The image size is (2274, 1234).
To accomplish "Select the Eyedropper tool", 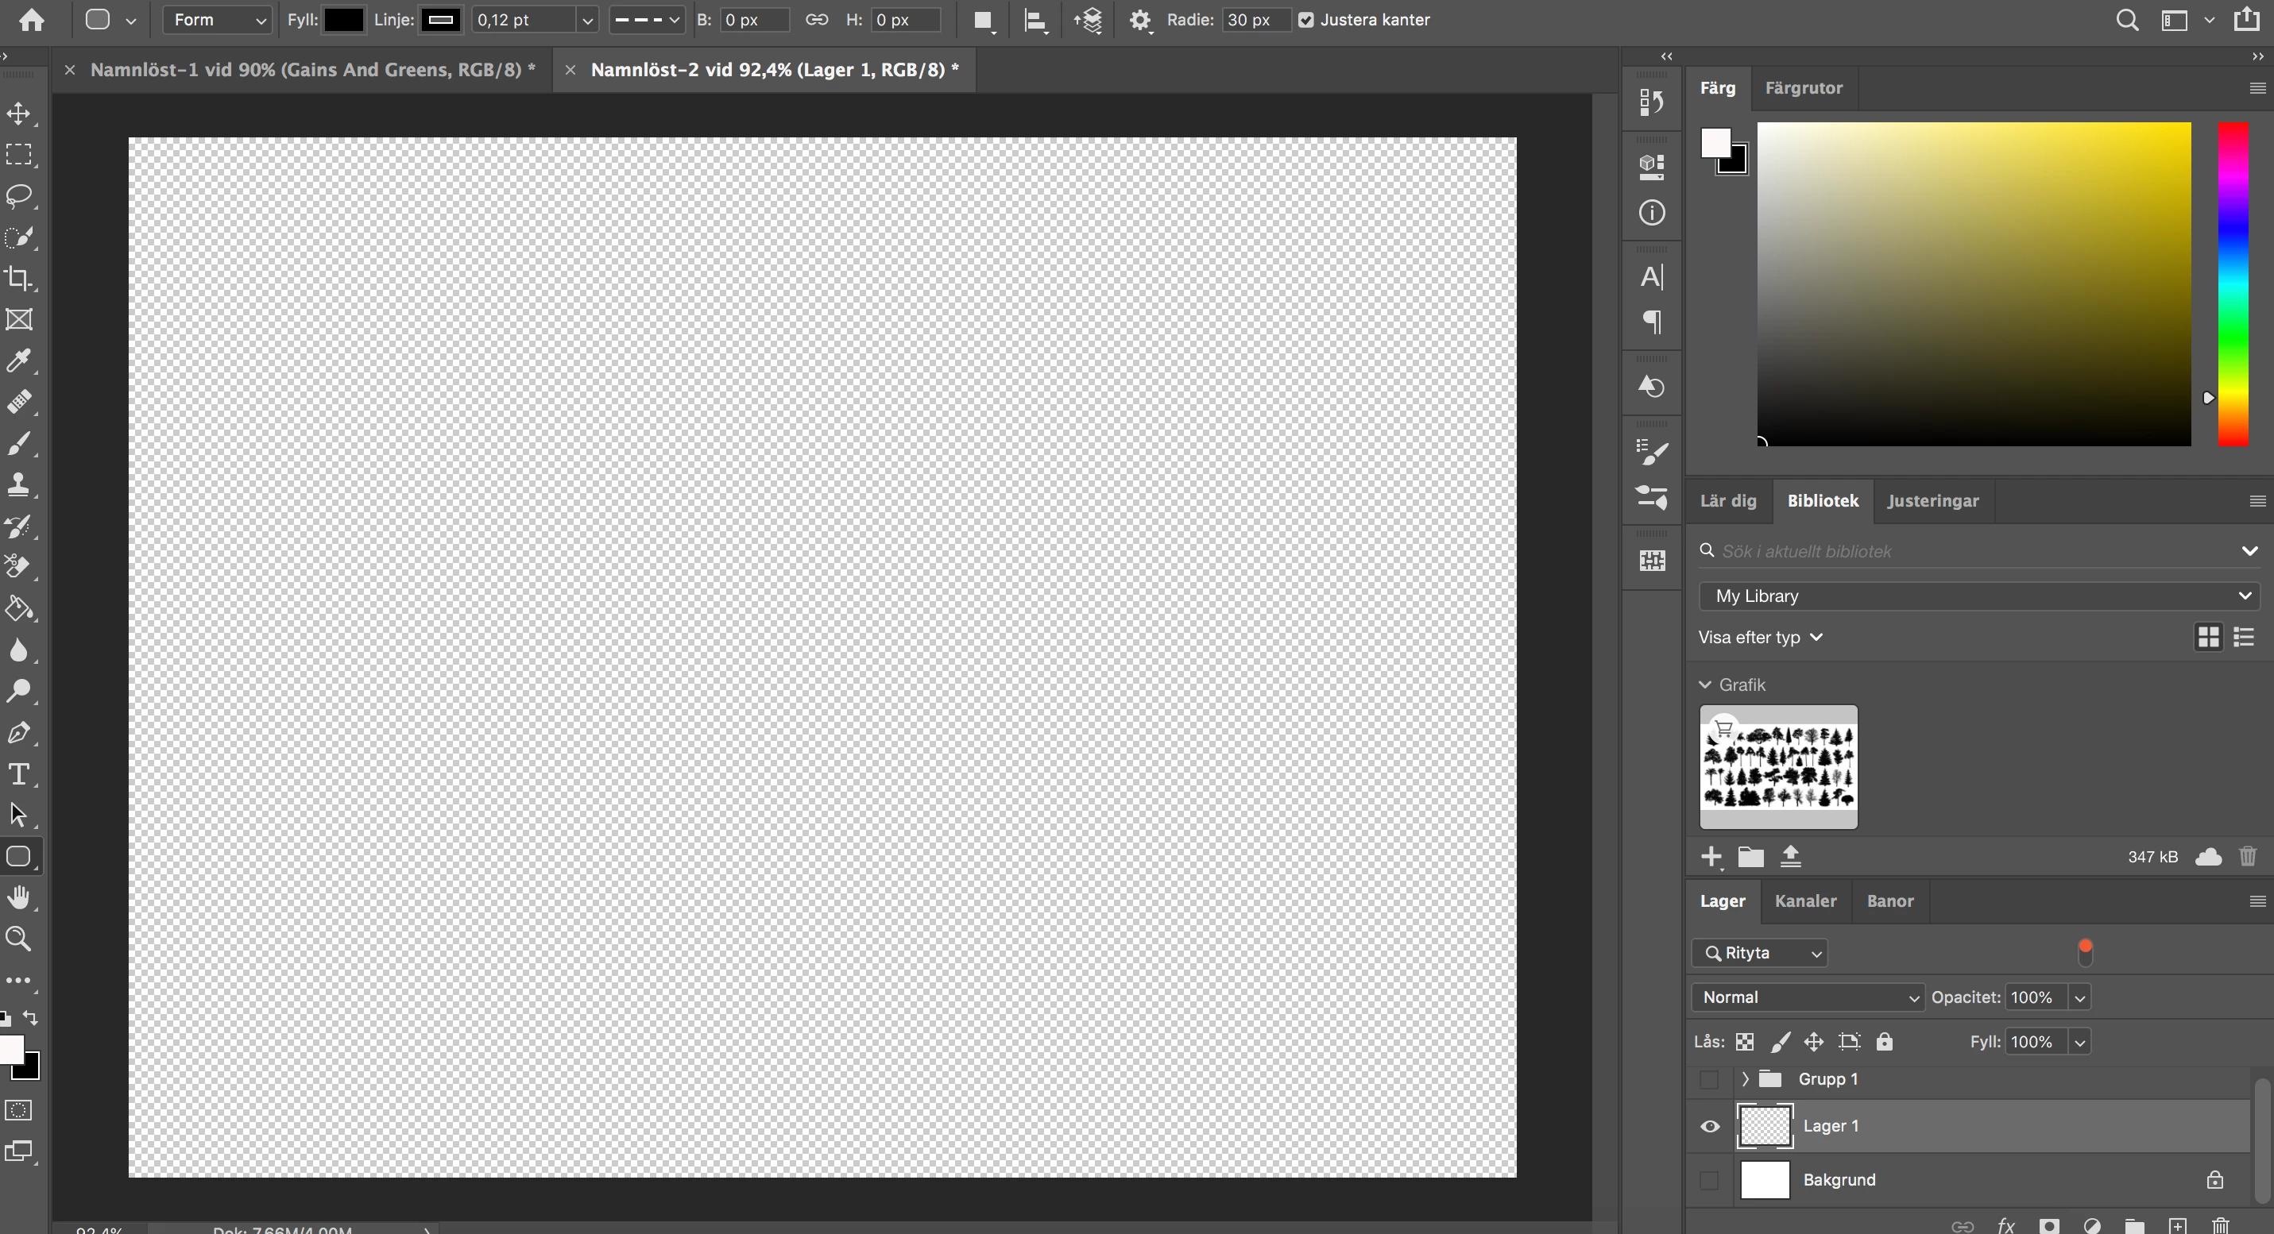I will 19,361.
